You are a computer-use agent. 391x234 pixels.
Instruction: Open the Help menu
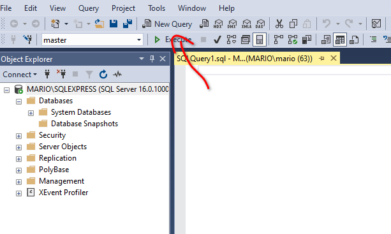tap(226, 8)
